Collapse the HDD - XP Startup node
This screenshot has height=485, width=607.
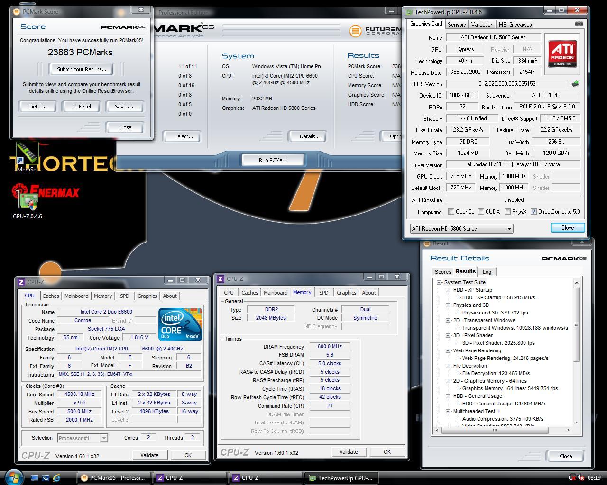[448, 290]
